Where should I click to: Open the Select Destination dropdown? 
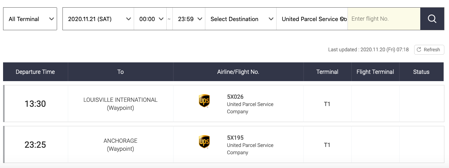pos(241,19)
